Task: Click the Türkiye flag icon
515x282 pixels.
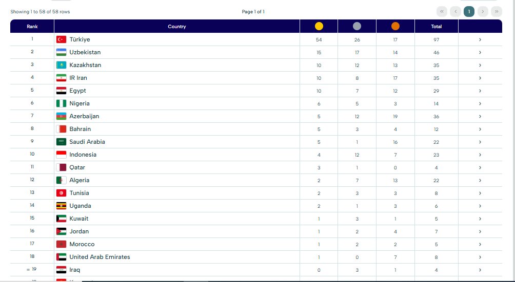Action: (61, 39)
